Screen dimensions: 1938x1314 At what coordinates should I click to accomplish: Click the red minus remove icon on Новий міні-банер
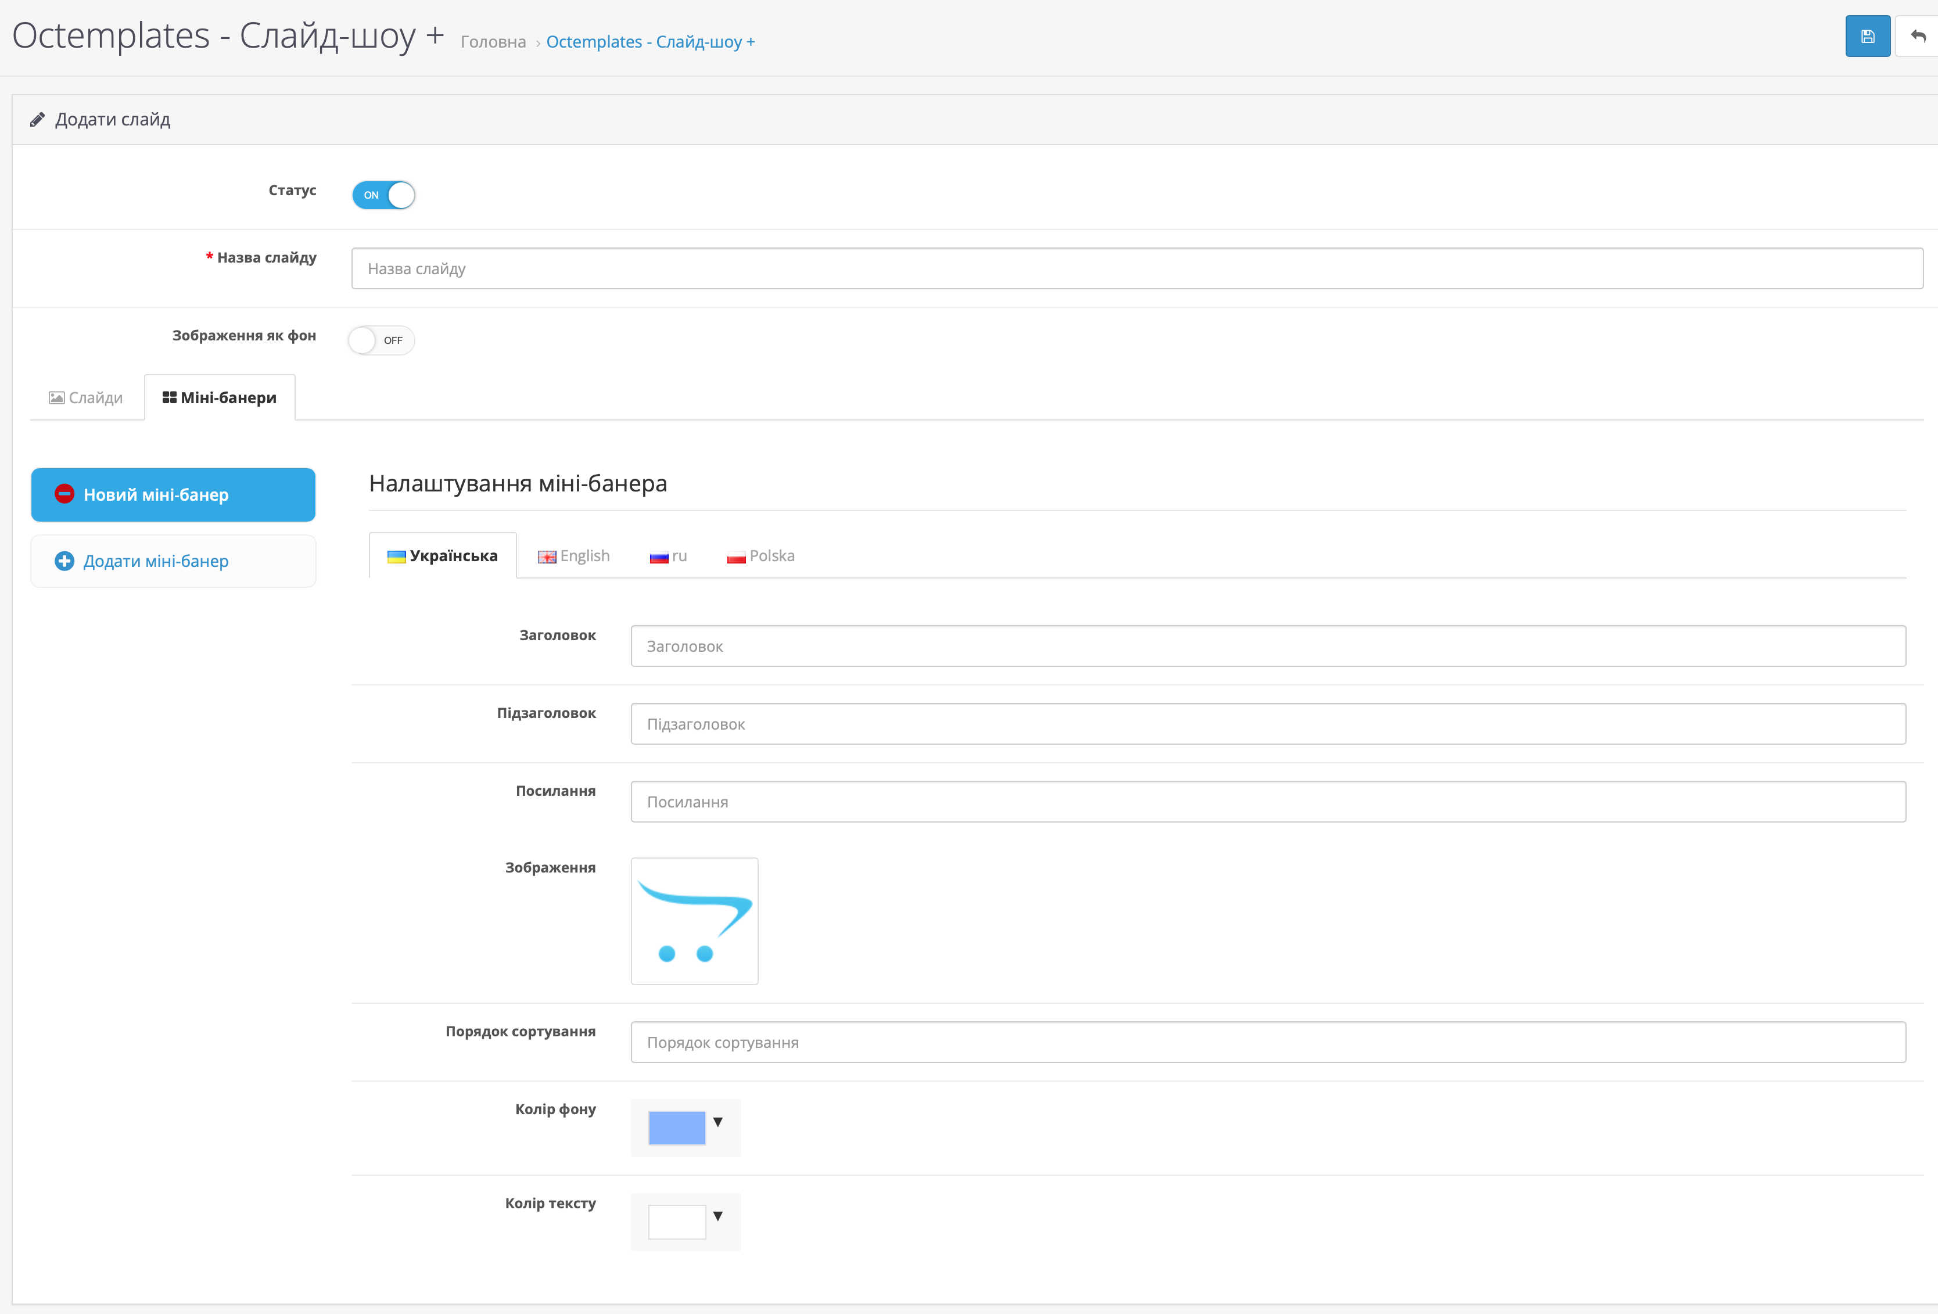[x=64, y=494]
